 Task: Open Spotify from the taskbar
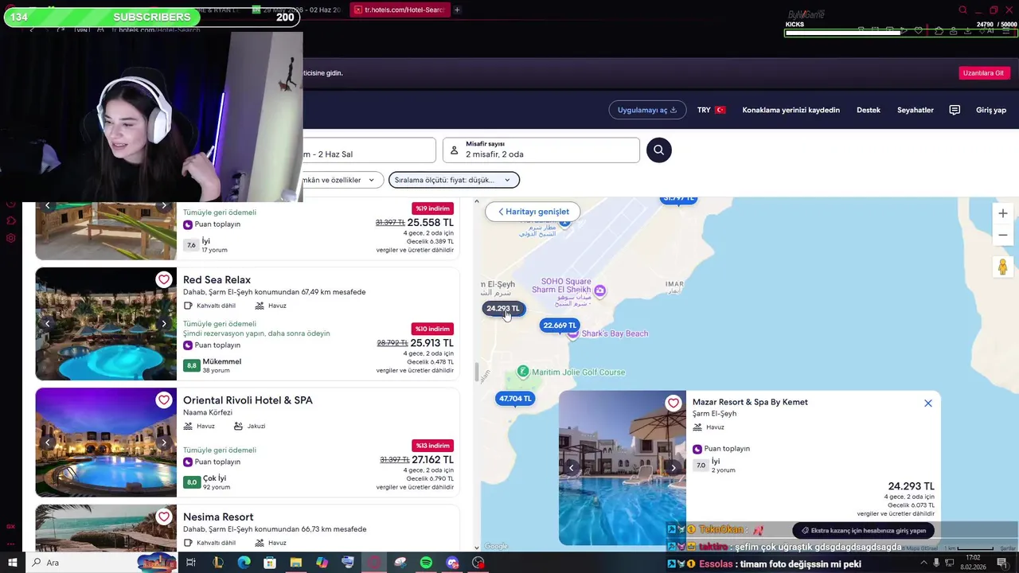(x=426, y=563)
